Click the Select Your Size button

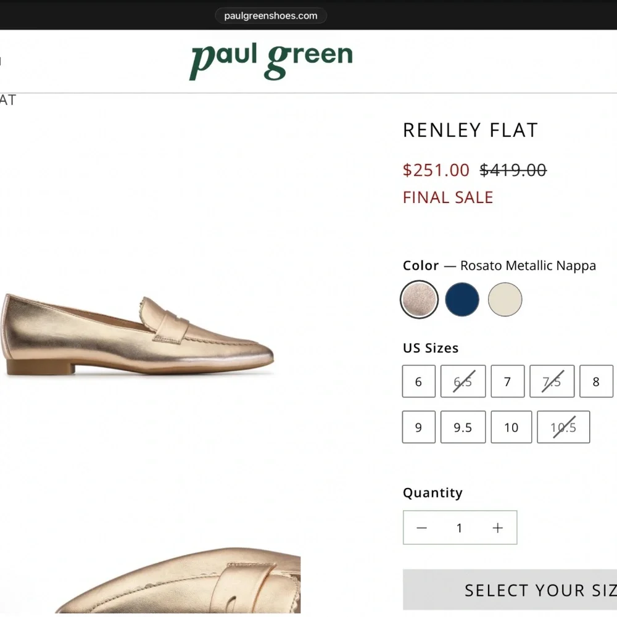[x=510, y=590]
